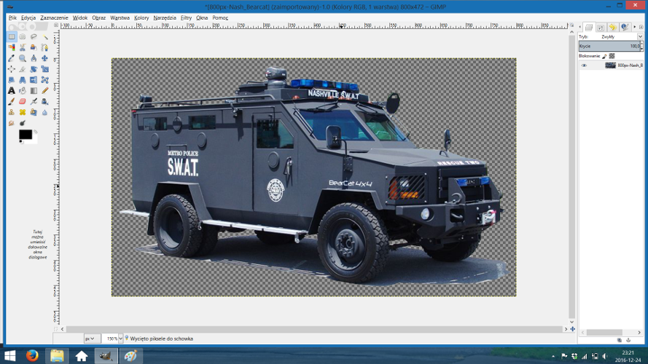Select the Paths tool
The image size is (648, 364).
pyautogui.click(x=44, y=47)
